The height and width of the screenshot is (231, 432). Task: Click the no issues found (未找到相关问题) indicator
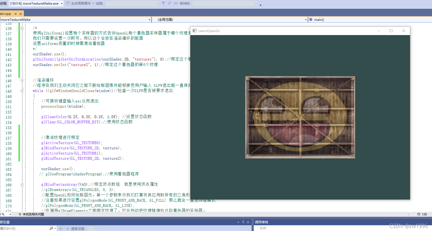(x=31, y=214)
